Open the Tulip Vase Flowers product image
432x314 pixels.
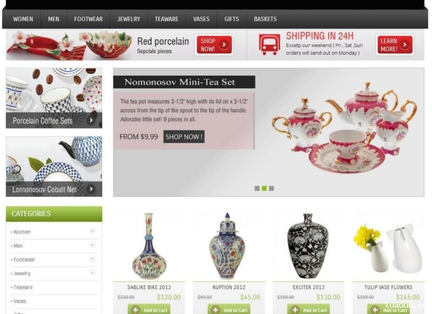pyautogui.click(x=388, y=247)
